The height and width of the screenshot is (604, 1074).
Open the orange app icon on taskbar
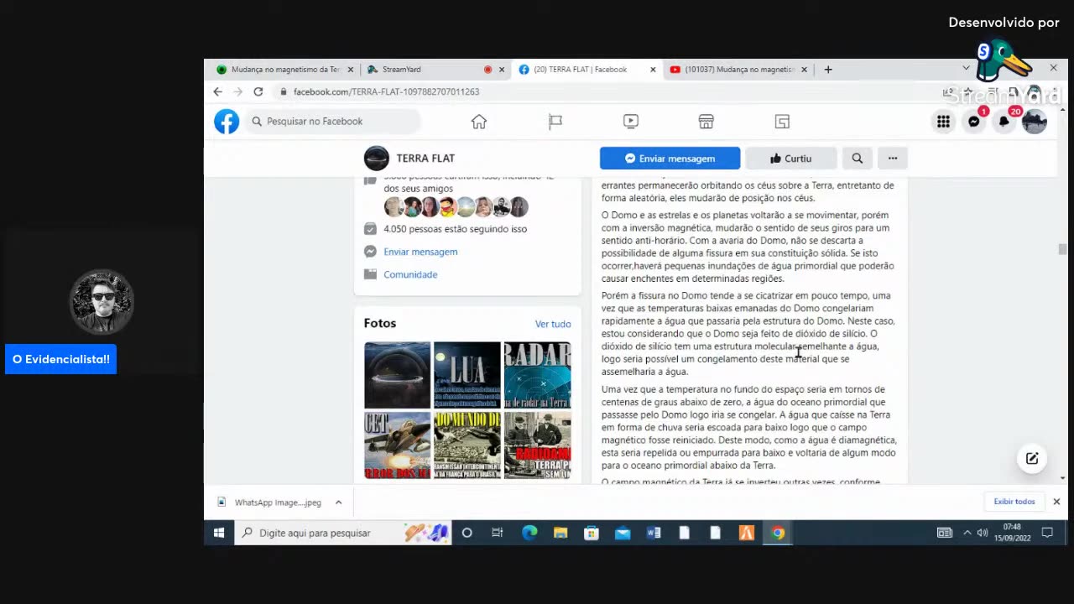pyautogui.click(x=746, y=533)
